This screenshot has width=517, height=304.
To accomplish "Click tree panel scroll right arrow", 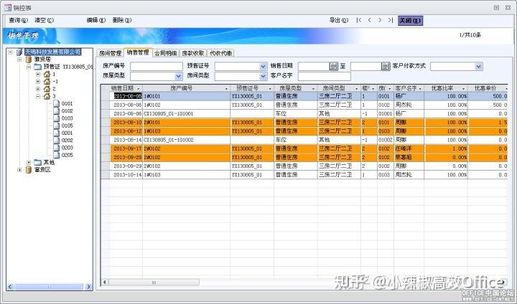I will [88, 287].
